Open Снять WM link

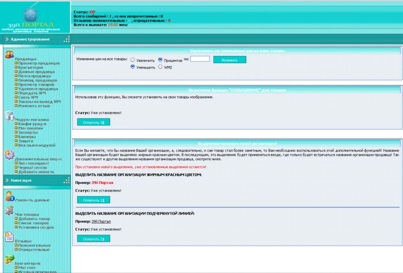pyautogui.click(x=28, y=97)
